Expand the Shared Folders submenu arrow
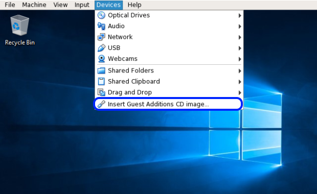Viewport: 317px width, 194px height. pos(240,70)
